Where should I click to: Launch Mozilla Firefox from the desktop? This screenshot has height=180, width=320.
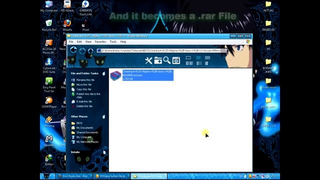[67, 27]
